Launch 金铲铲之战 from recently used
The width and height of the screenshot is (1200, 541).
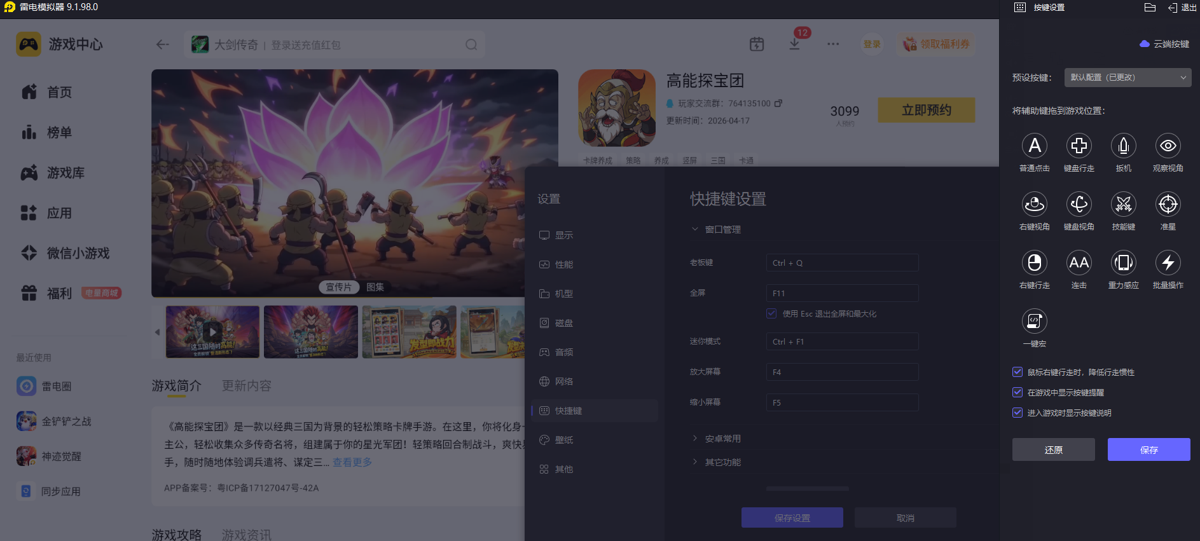click(54, 421)
